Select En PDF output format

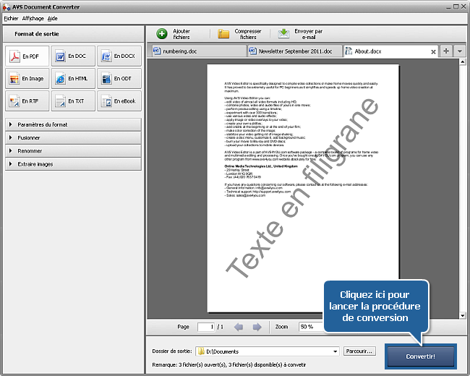(27, 56)
